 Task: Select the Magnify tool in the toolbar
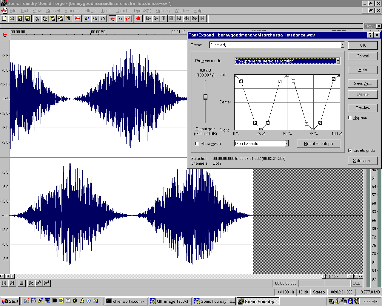coord(120,19)
